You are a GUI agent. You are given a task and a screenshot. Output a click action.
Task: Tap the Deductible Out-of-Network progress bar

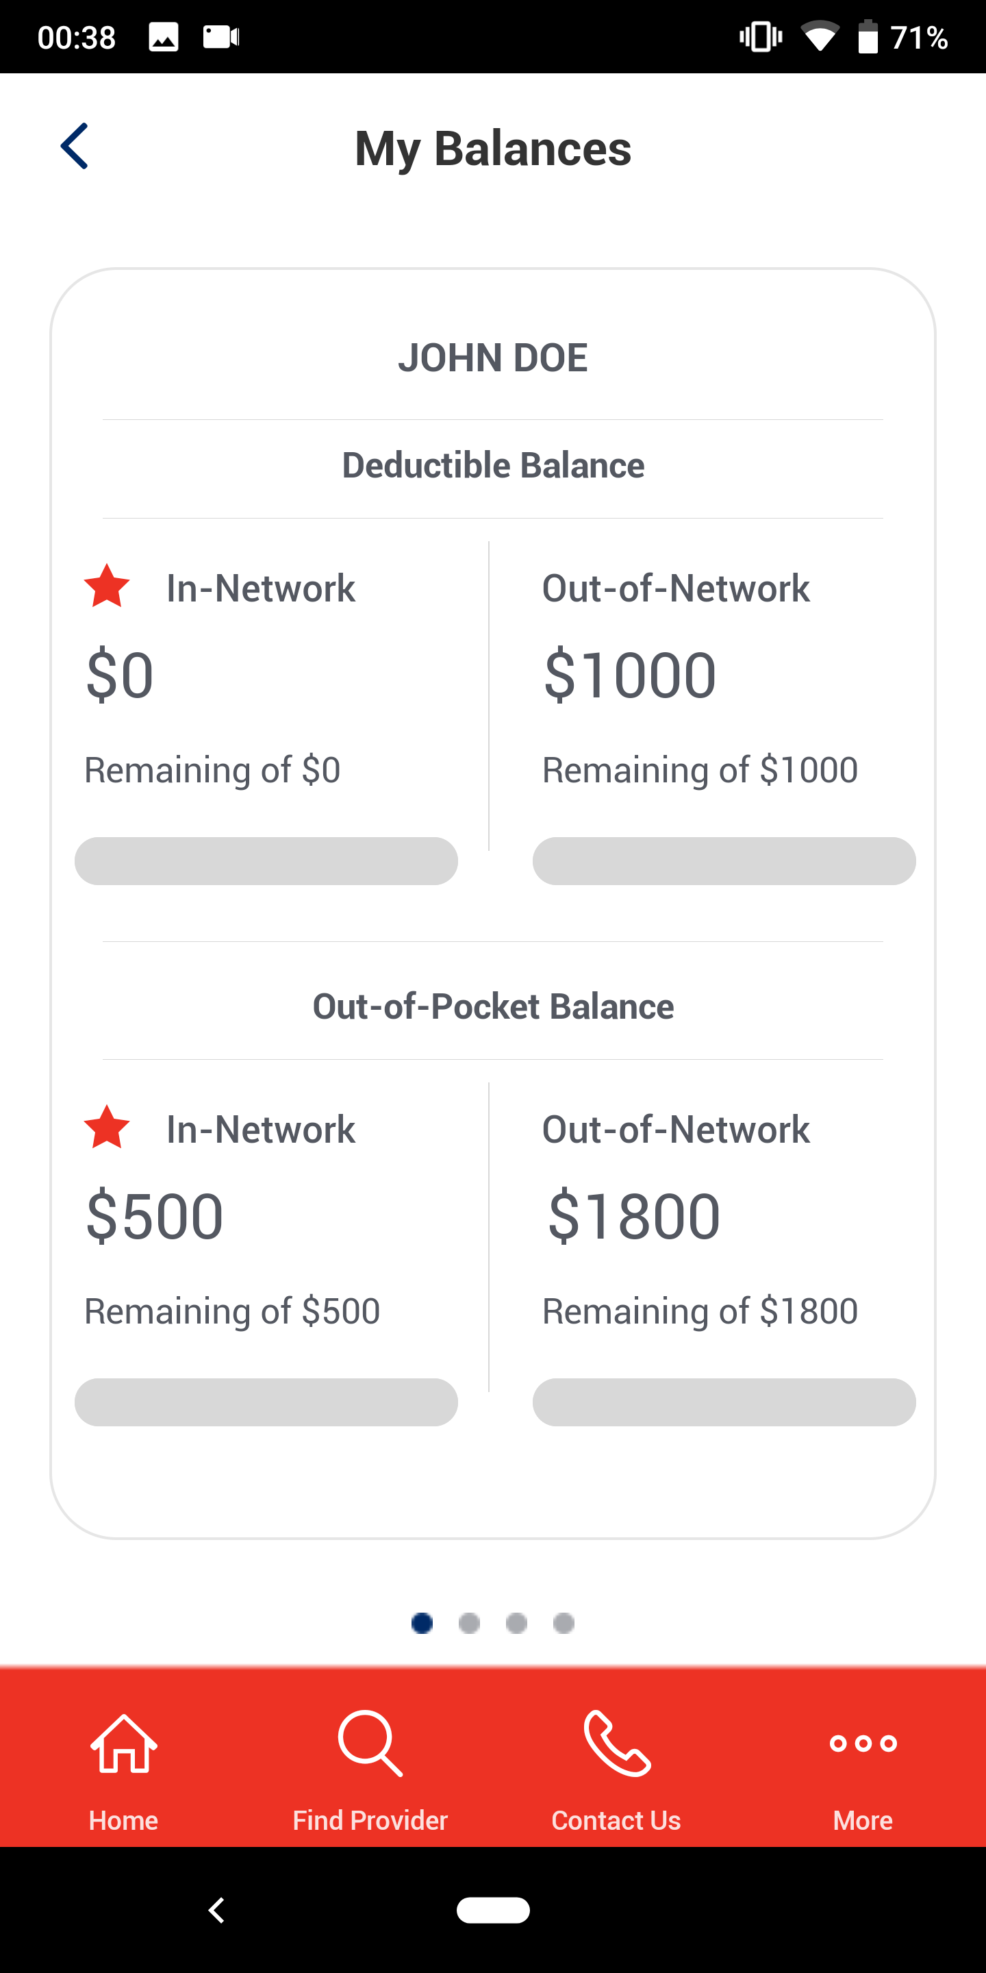pyautogui.click(x=724, y=861)
